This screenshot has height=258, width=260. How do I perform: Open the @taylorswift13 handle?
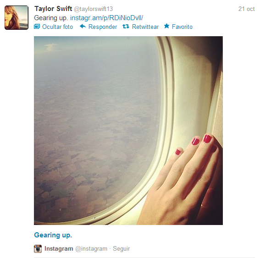pos(93,9)
